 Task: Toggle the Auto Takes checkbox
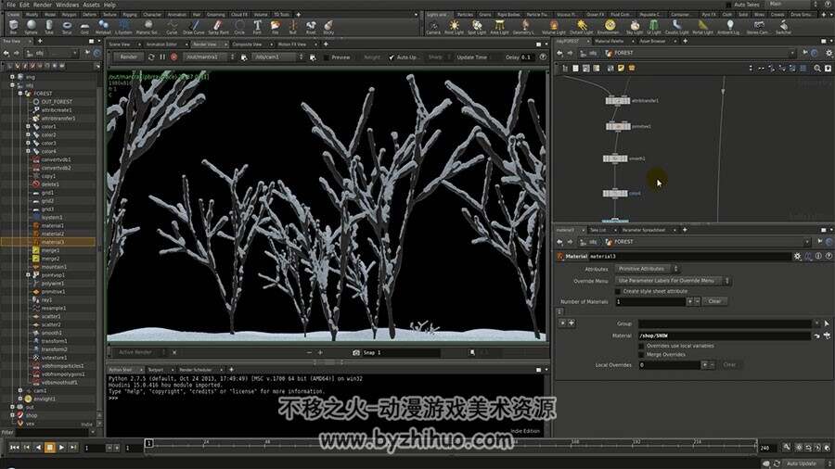pyautogui.click(x=728, y=5)
